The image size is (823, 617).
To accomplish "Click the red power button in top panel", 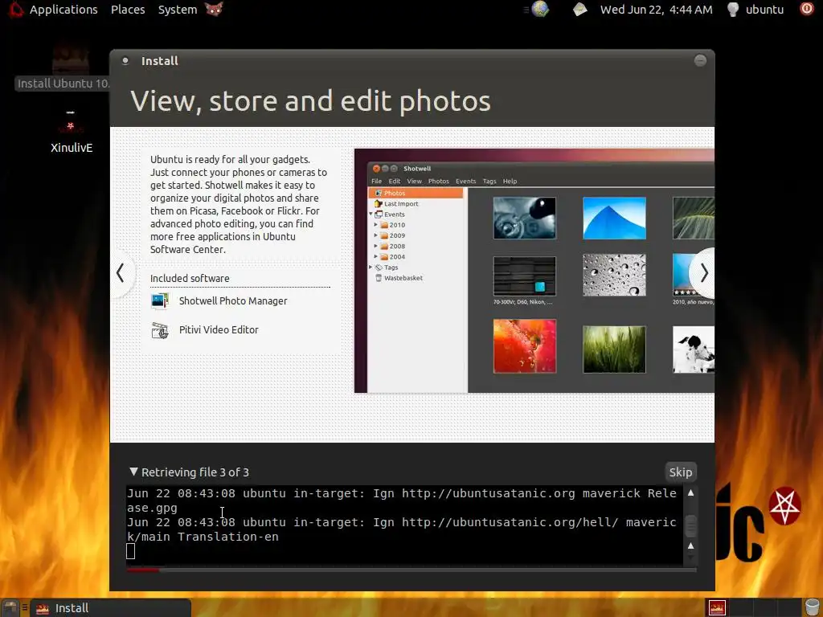I will (807, 9).
